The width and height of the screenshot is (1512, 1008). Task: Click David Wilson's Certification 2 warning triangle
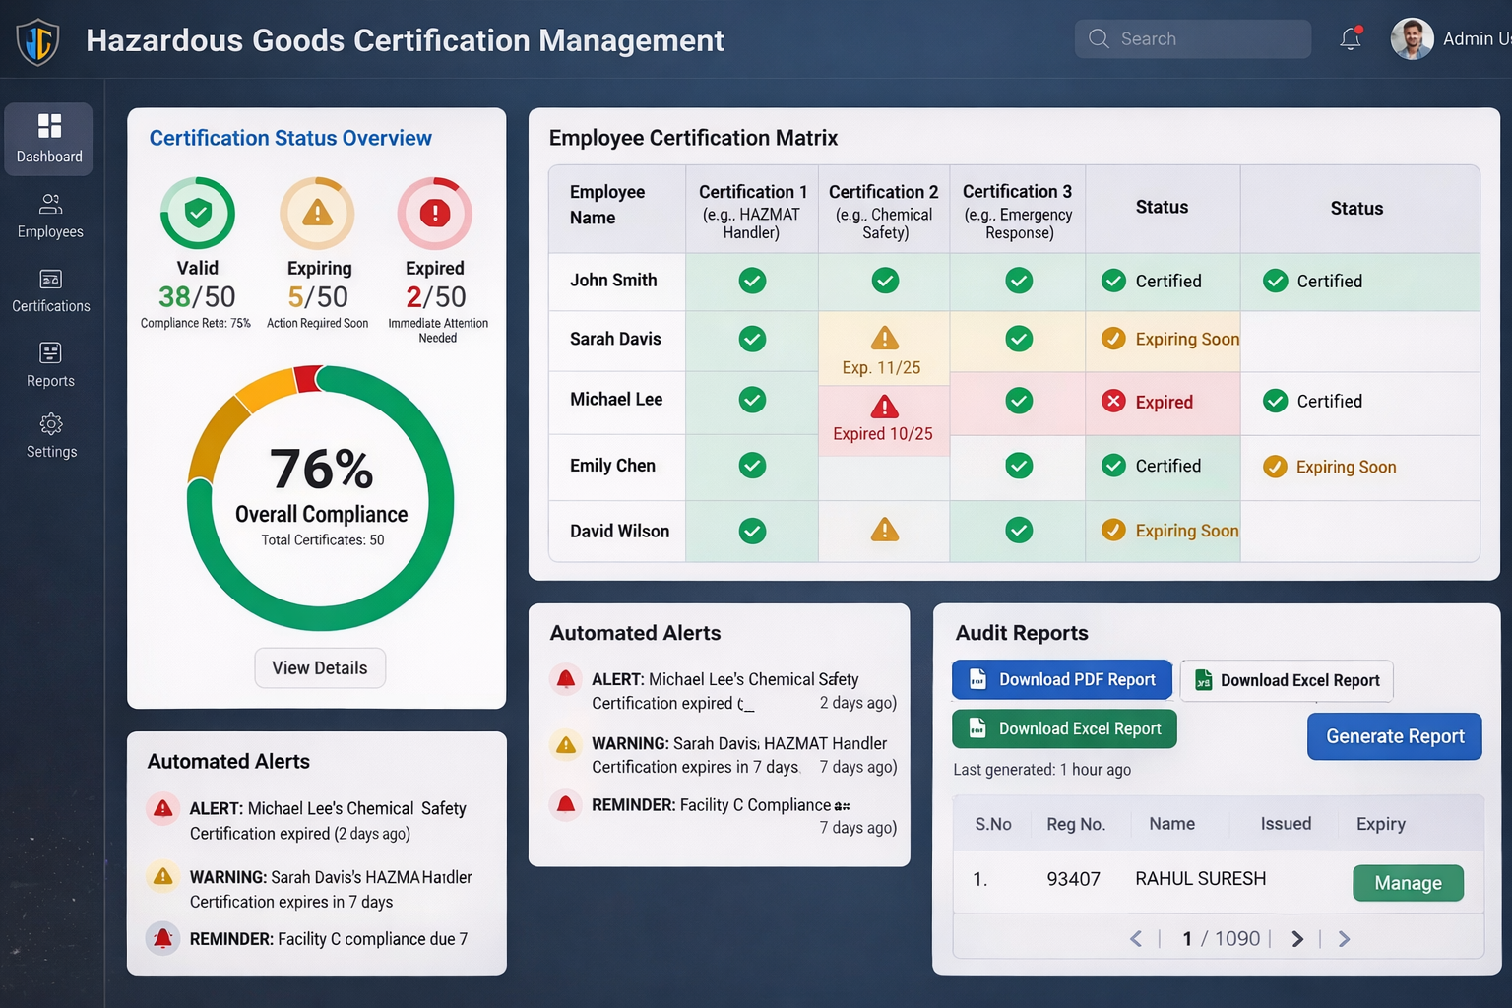point(885,530)
